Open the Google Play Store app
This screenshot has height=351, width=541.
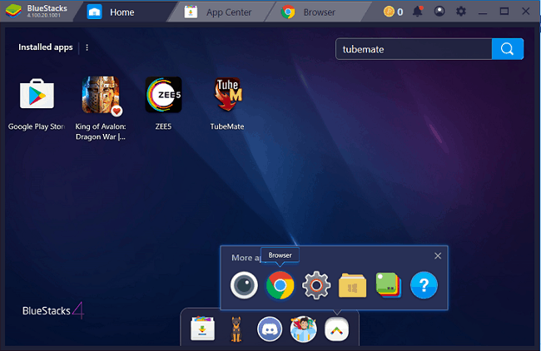(37, 95)
